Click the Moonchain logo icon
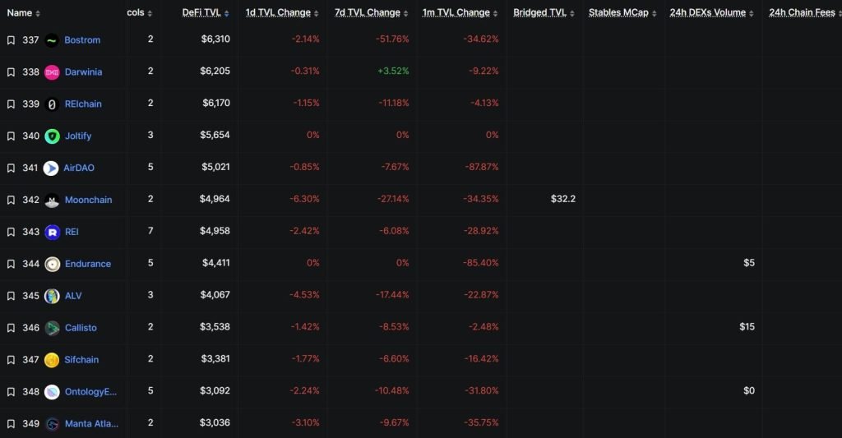Viewport: 842px width, 438px height. click(x=52, y=201)
